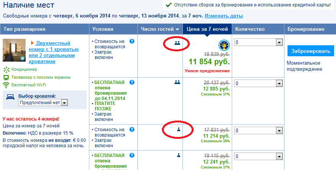This screenshot has height=170, width=336.
Task: Click the green checkmark beside the no-fees notice
Action: click(x=169, y=5)
